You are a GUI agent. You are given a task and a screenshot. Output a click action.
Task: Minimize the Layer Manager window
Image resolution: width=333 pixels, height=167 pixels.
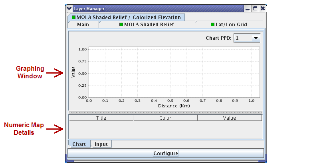pos(248,9)
